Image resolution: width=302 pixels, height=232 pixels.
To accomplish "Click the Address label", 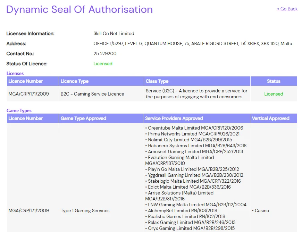I will 16,43.
